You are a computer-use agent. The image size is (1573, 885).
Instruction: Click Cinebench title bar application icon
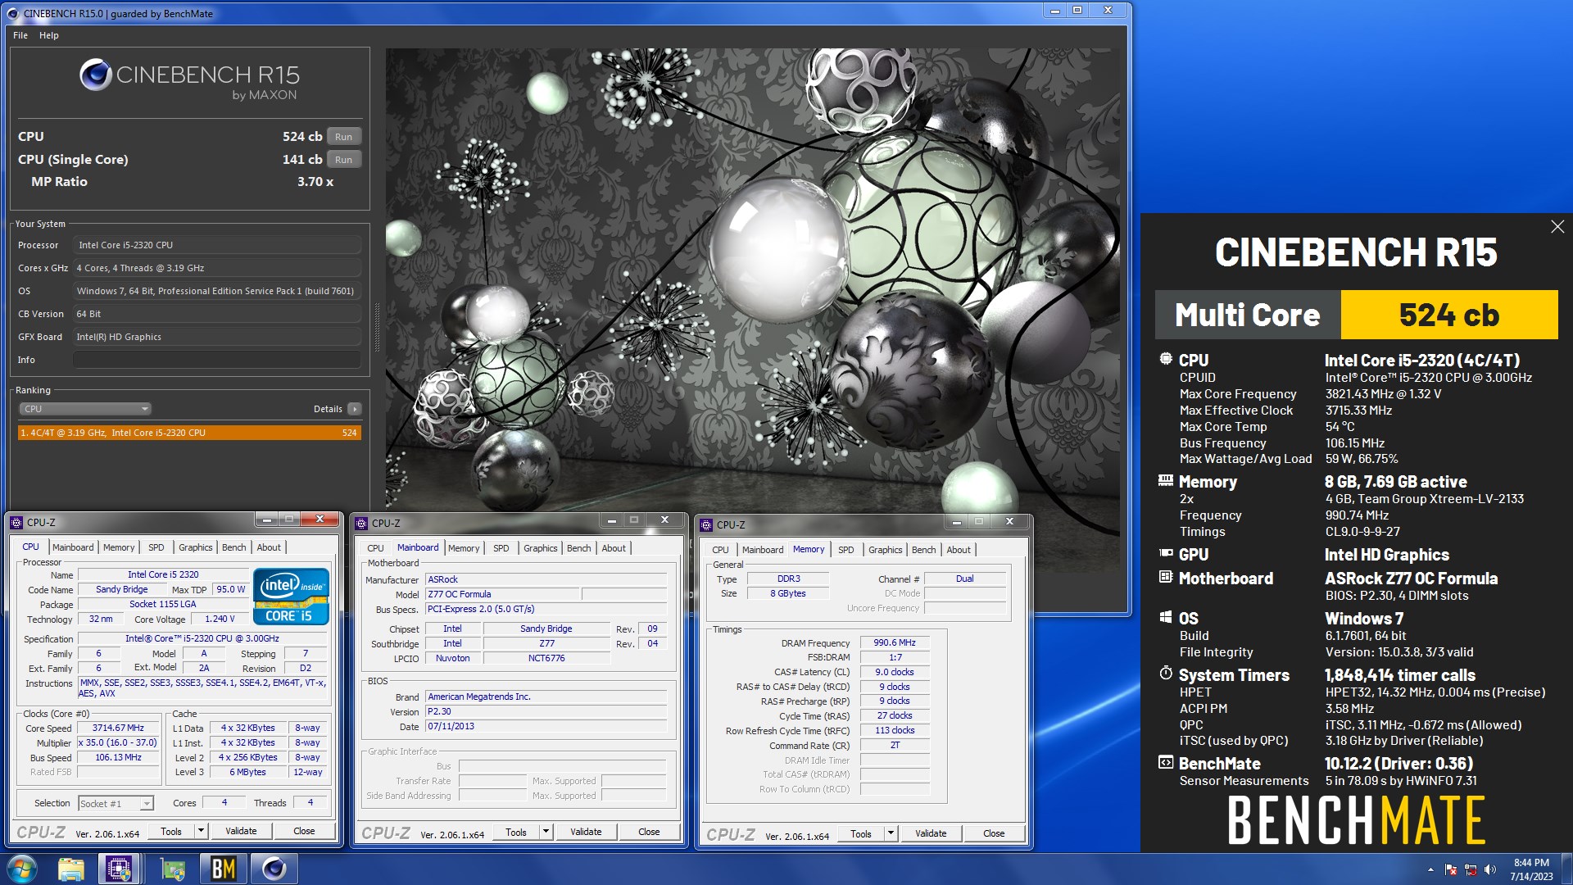tap(12, 13)
